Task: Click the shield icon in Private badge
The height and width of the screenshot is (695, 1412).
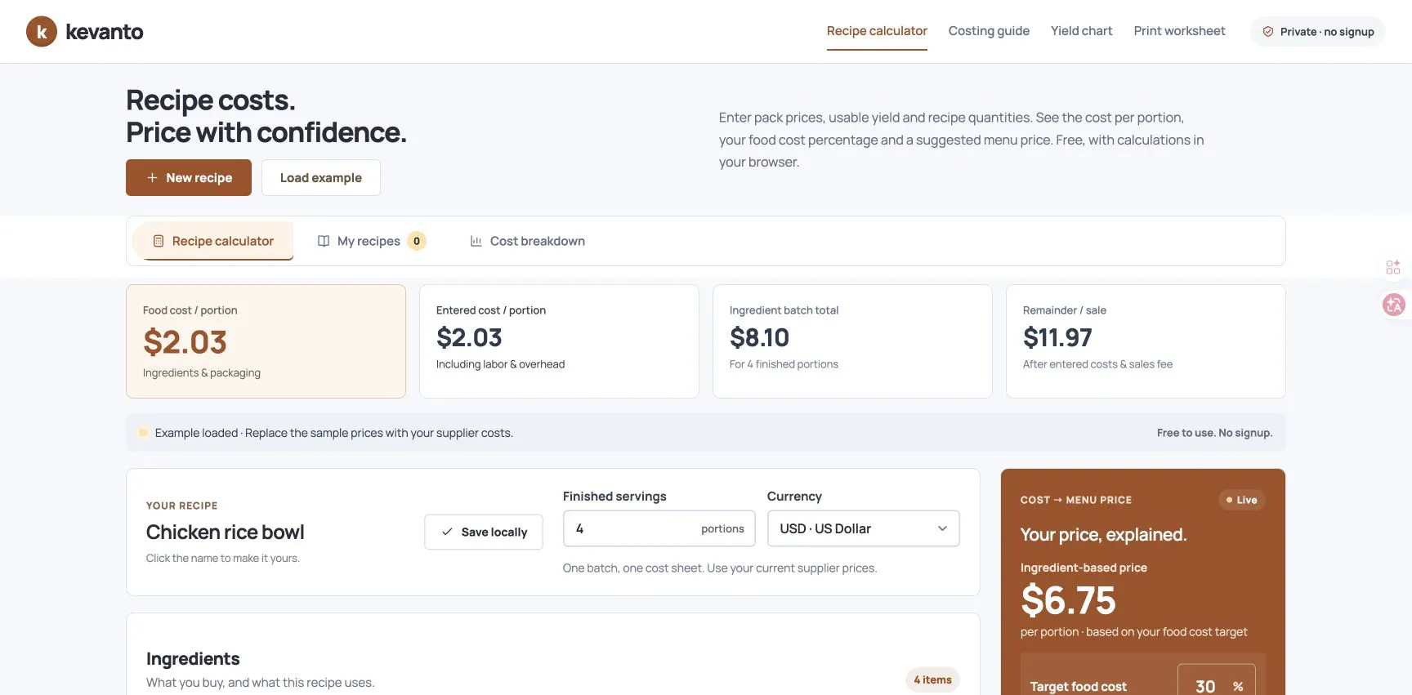Action: (x=1268, y=32)
